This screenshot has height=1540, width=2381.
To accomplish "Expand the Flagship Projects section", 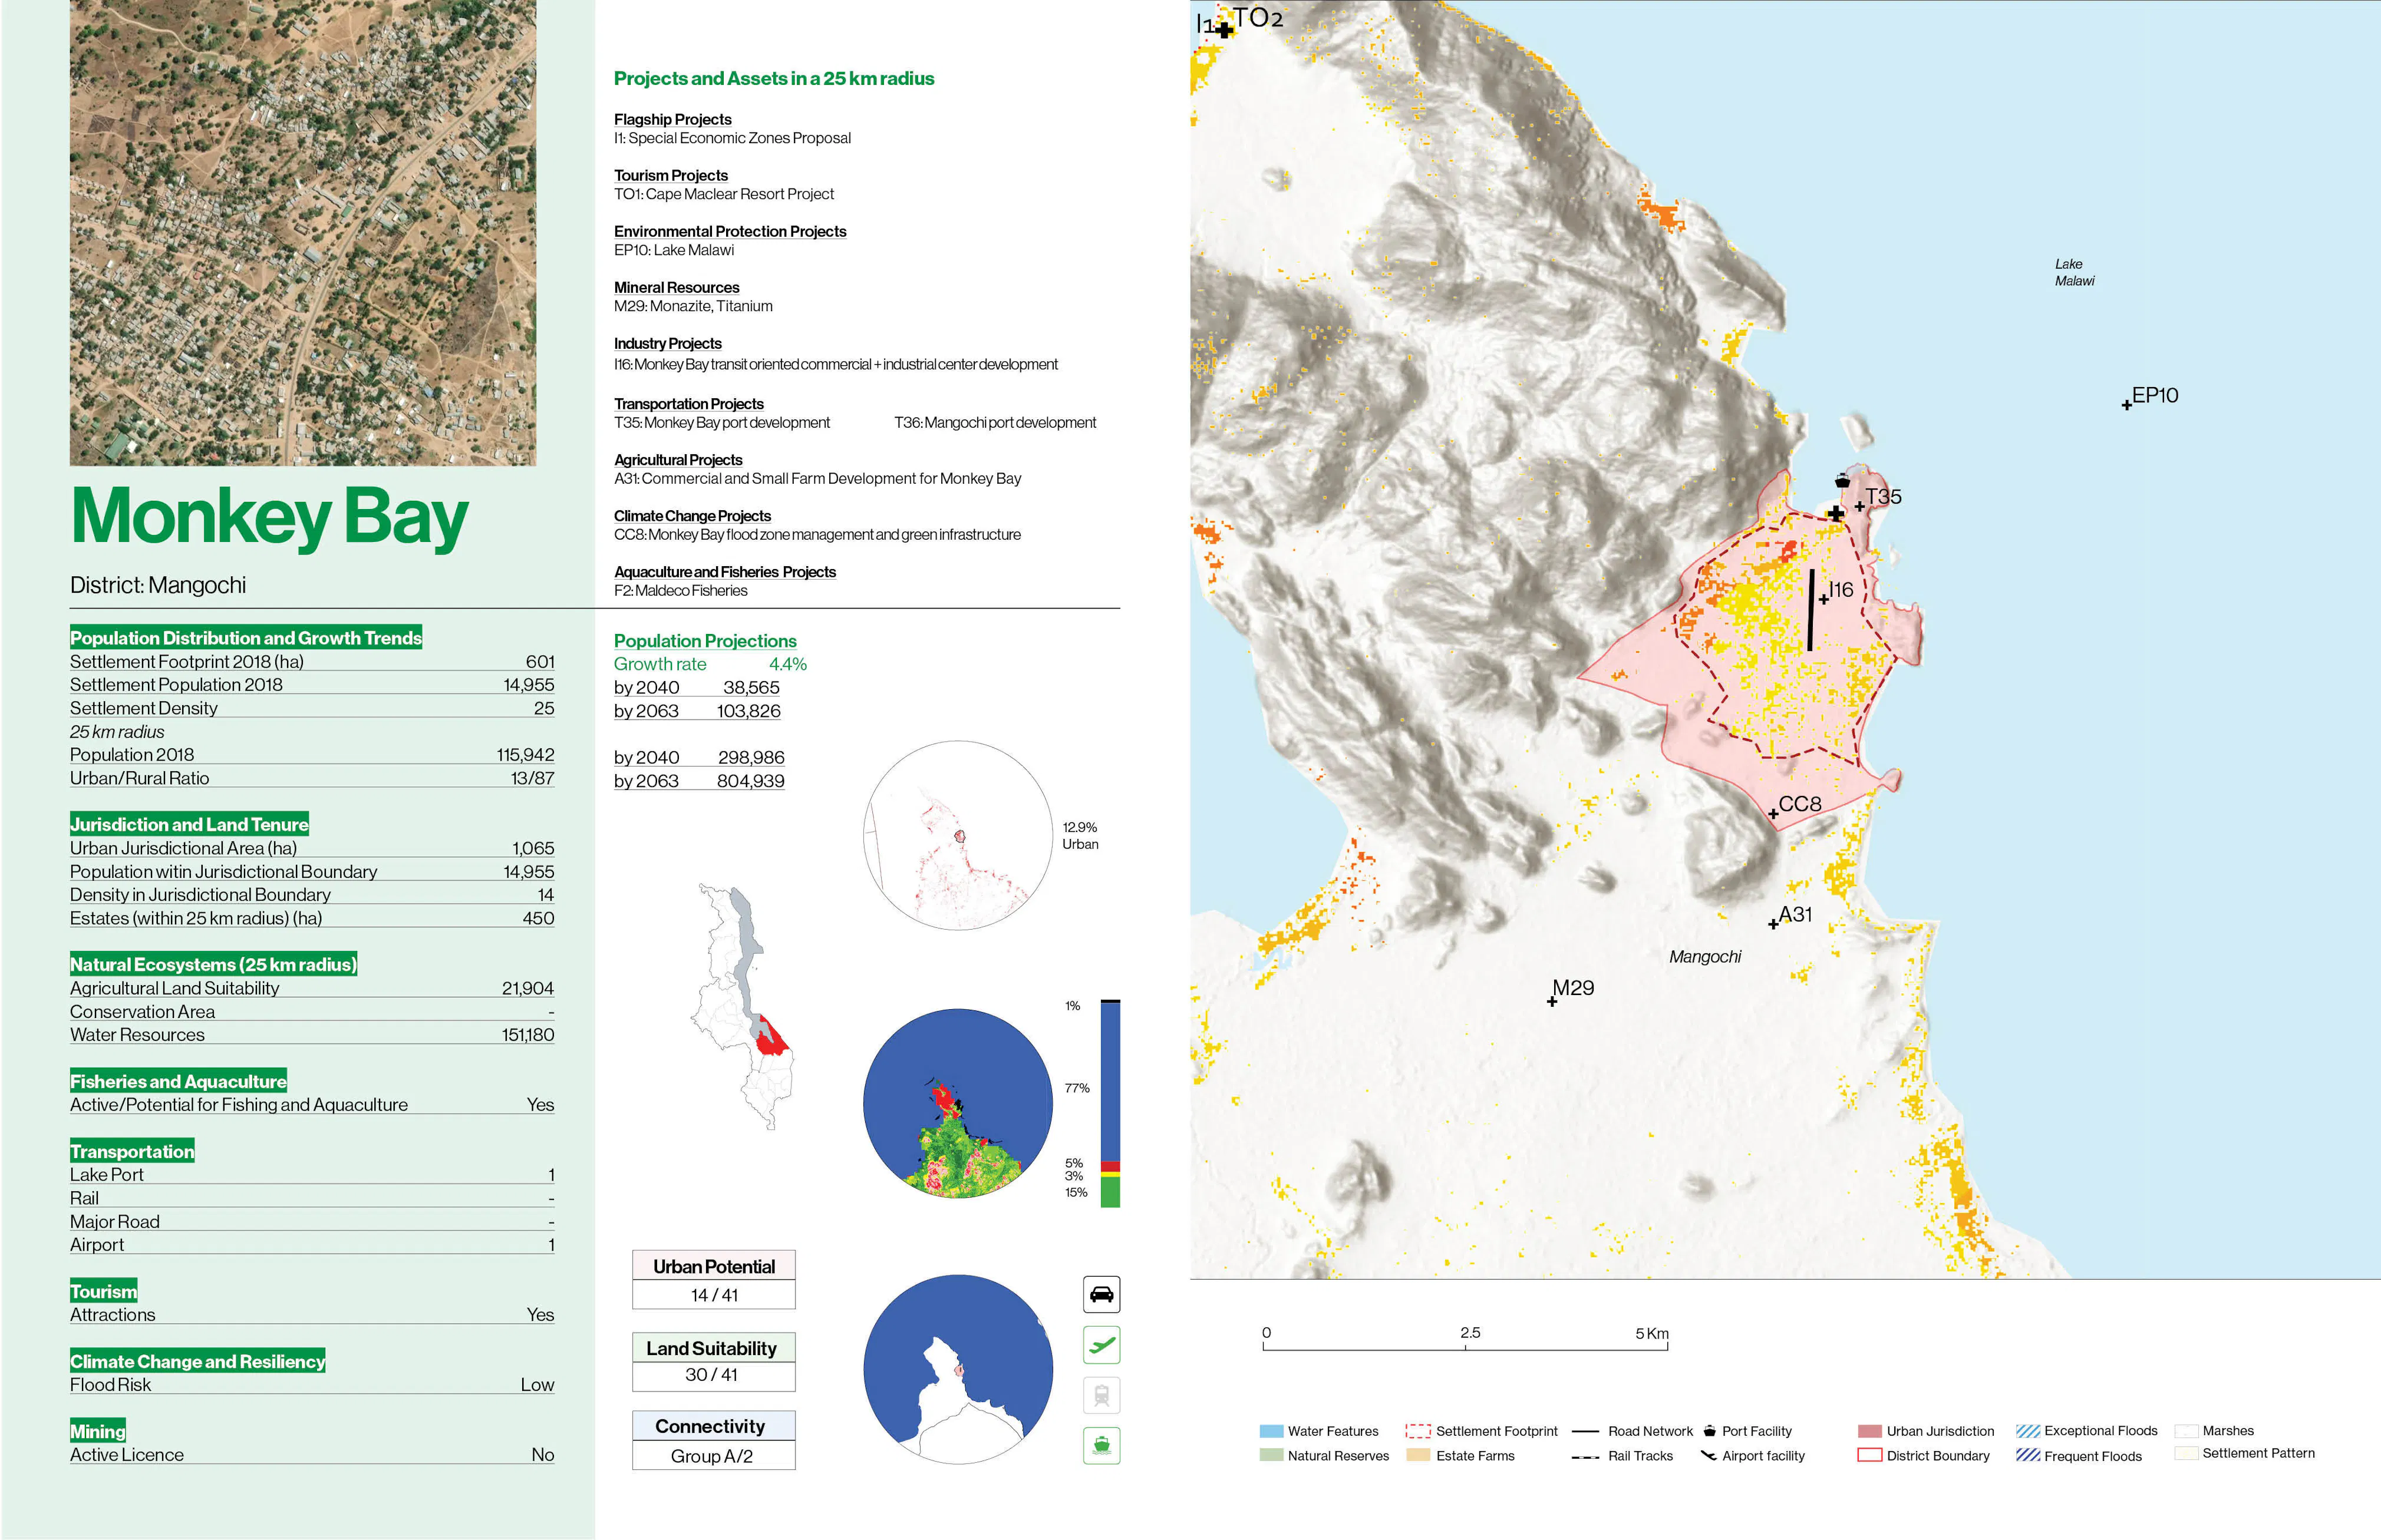I will point(672,119).
